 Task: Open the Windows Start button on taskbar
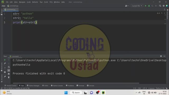pos(66,93)
